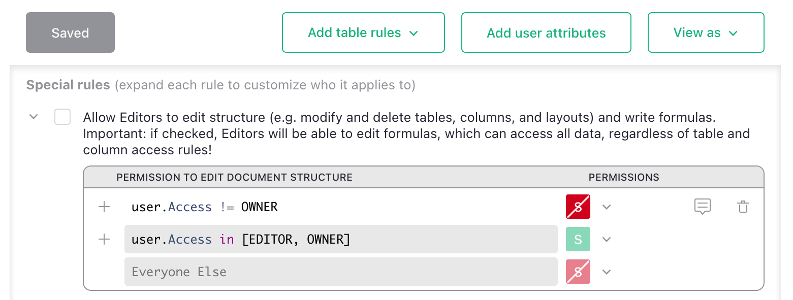Collapse the special rule with left chevron
This screenshot has height=300, width=793.
pos(34,117)
